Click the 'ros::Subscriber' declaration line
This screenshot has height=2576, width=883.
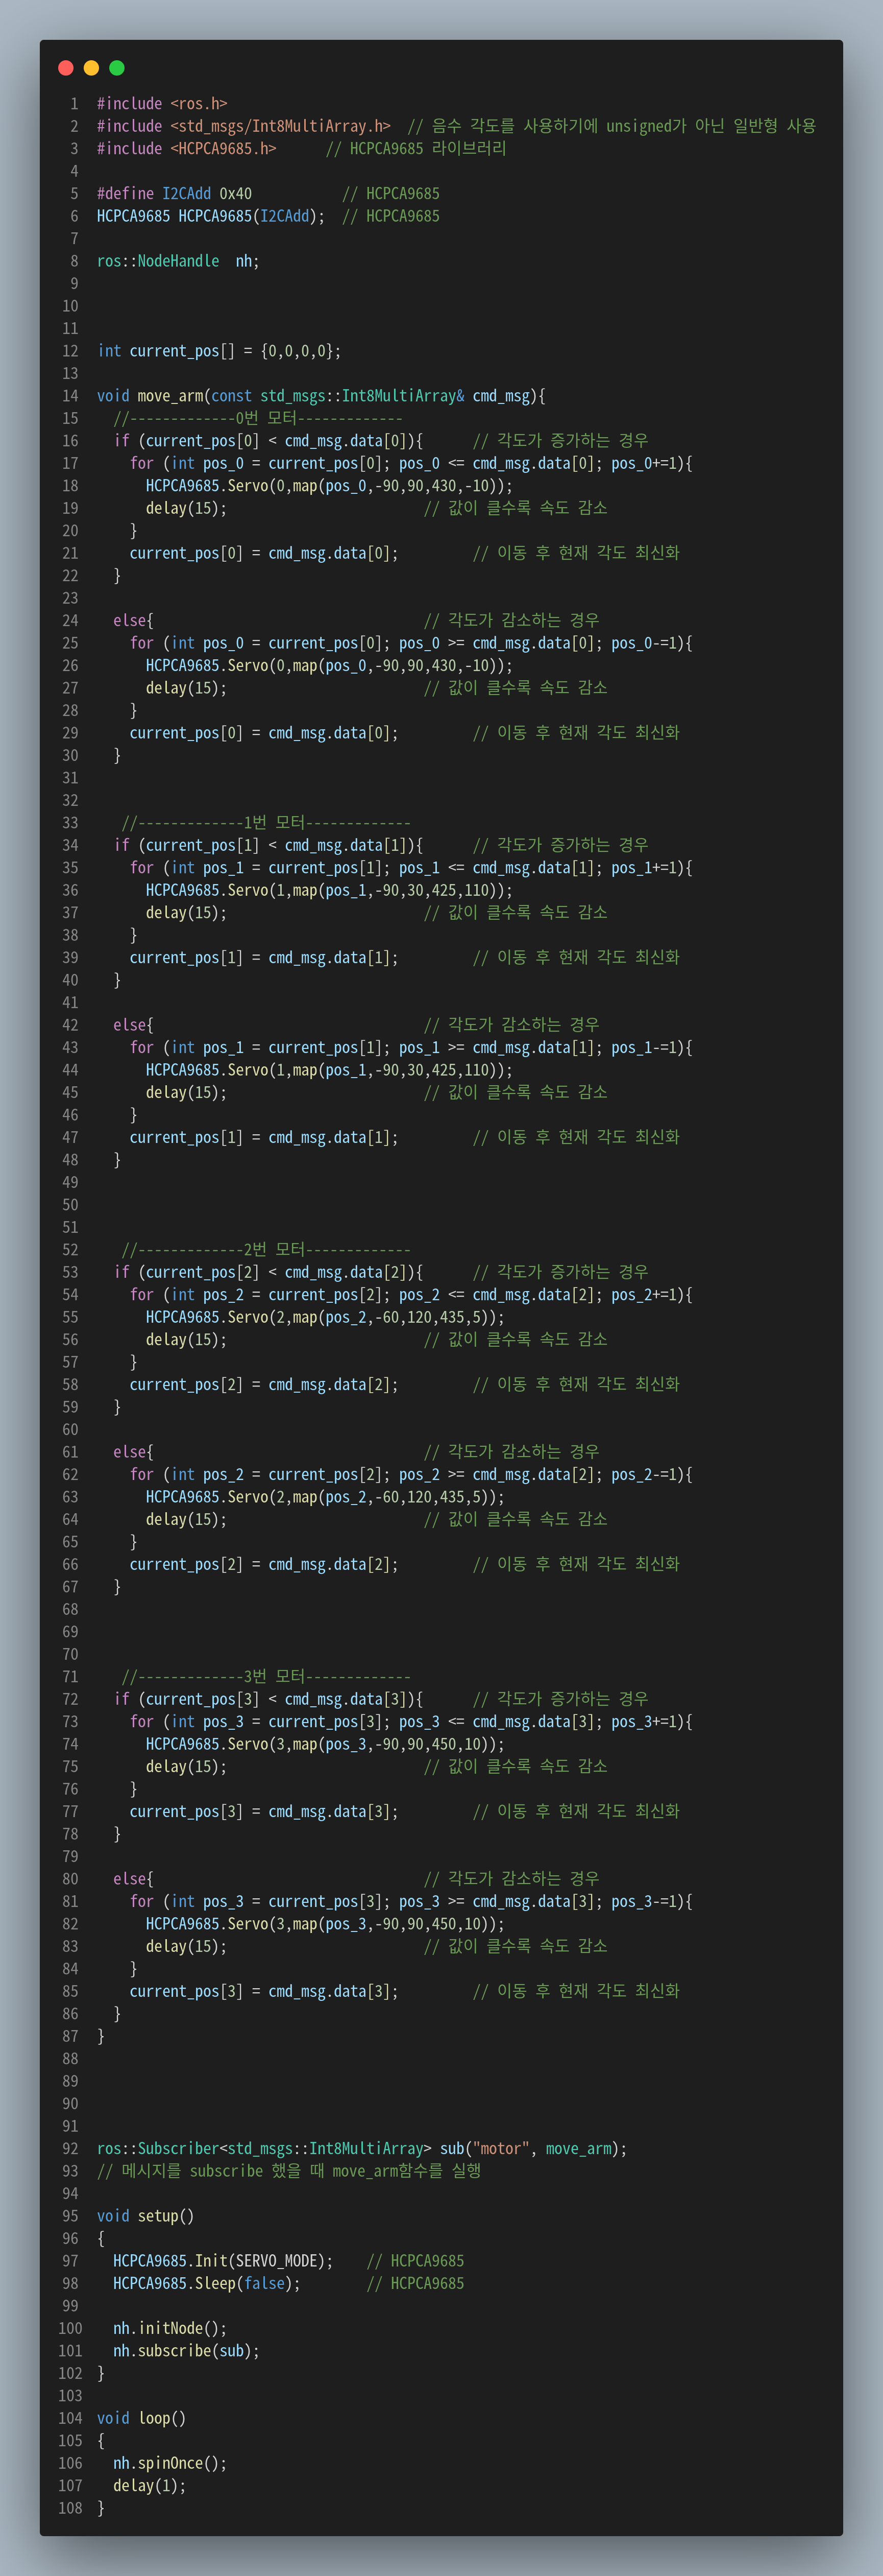[x=361, y=2149]
